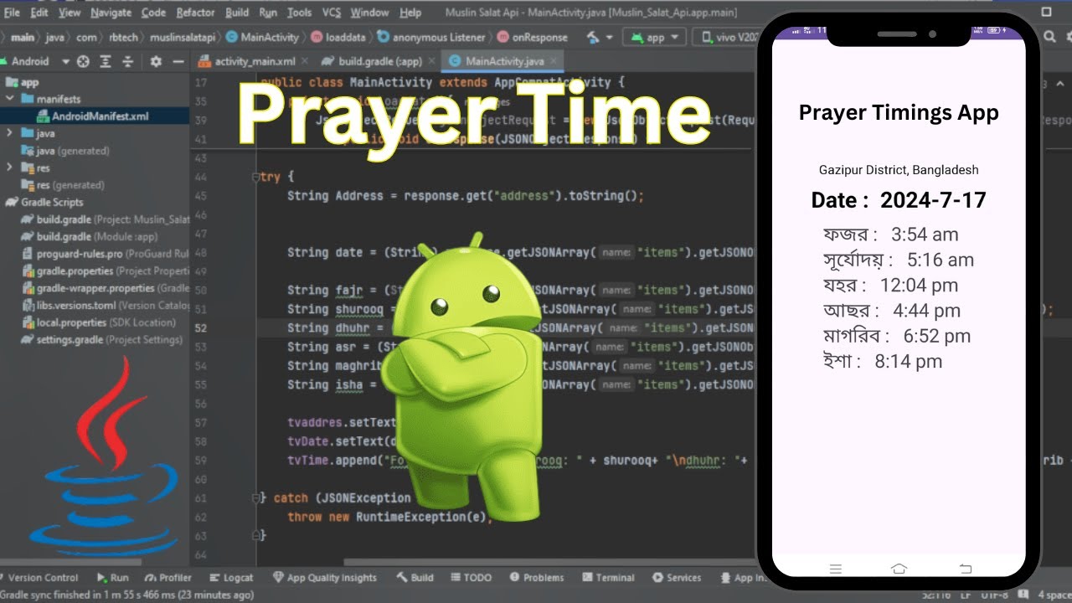Open the Refactor menu
This screenshot has width=1072, height=603.
click(196, 13)
